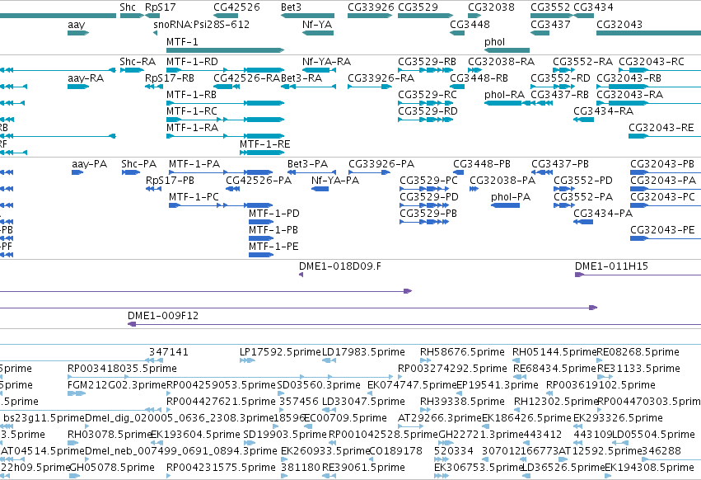
Task: Select the Shc gene label
Action: click(x=128, y=7)
